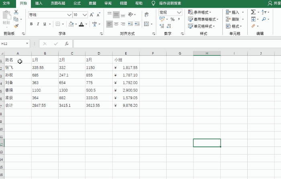281x179 pixels.
Task: Click the Cut scissors icon
Action: pyautogui.click(x=16, y=12)
